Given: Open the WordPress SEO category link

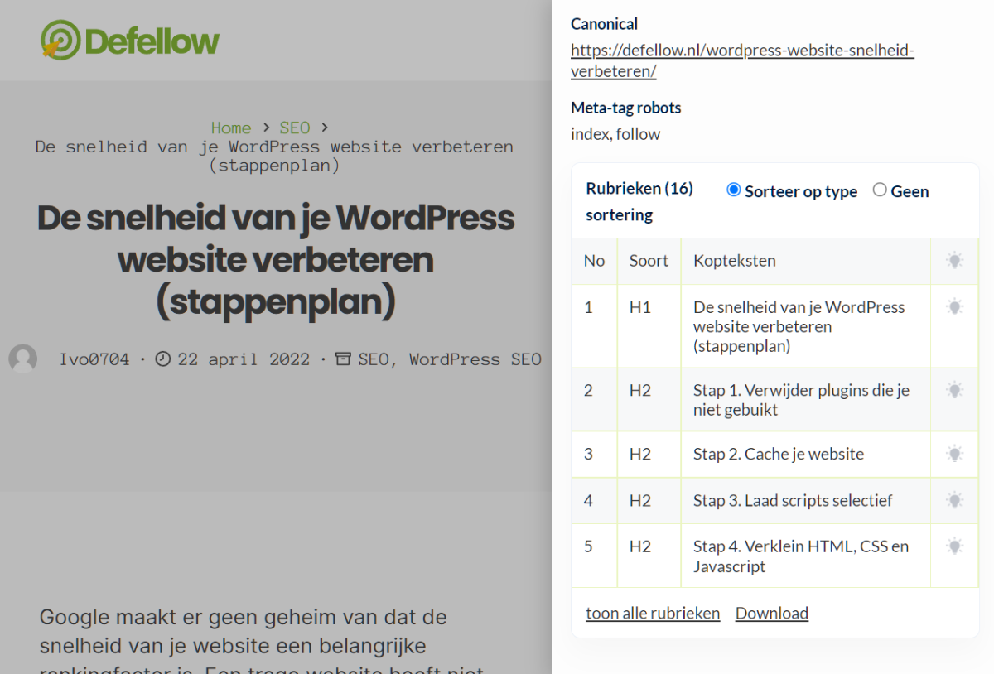Looking at the screenshot, I should pos(475,359).
